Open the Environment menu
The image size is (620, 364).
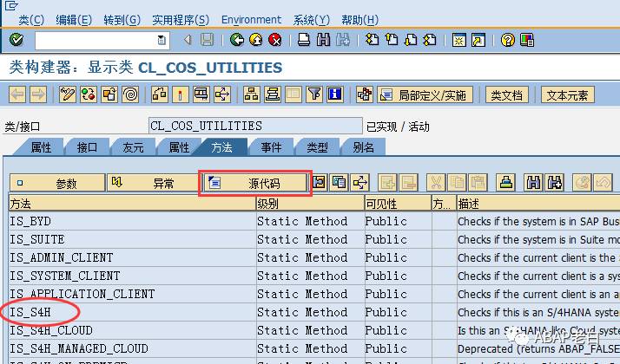pyautogui.click(x=252, y=20)
